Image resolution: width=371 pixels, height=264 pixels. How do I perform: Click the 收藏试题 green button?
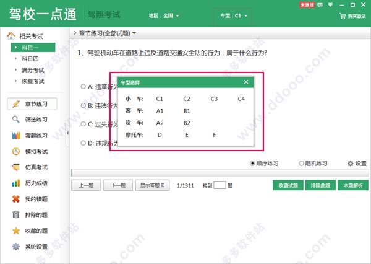[x=288, y=185]
